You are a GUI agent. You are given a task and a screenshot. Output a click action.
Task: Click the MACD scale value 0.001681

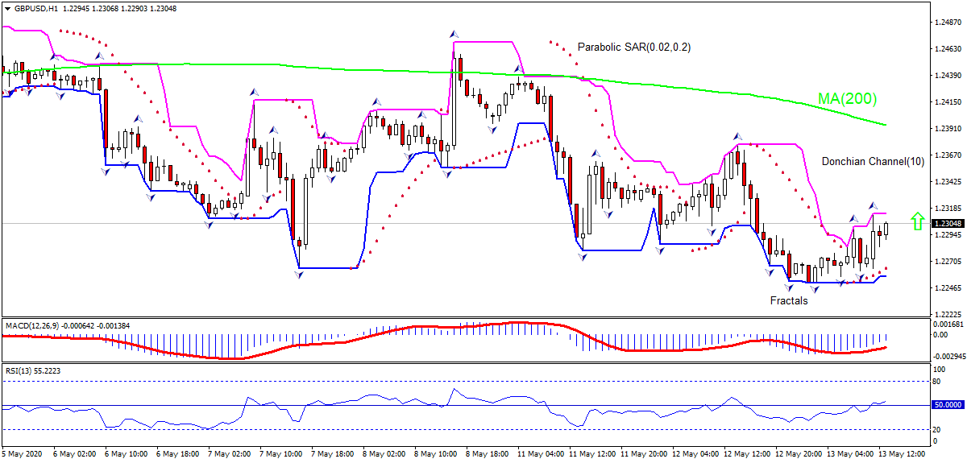[x=948, y=324]
